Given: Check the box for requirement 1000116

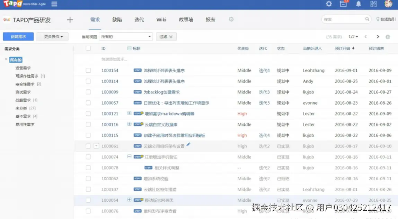Looking at the screenshot, I should (88, 124).
